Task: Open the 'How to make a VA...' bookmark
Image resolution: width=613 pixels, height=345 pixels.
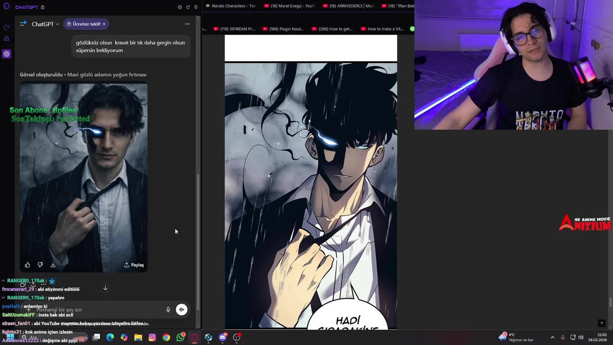Action: pos(382,29)
